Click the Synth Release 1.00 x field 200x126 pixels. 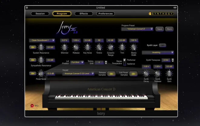click(x=158, y=66)
